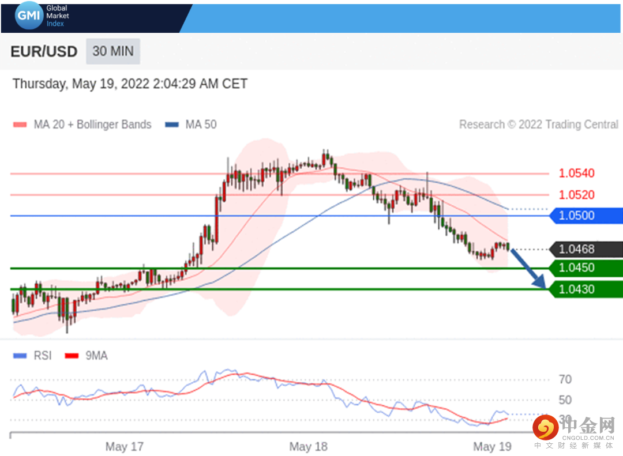The height and width of the screenshot is (456, 623).
Task: Click the blue 1.0500 pivot price tag
Action: click(586, 216)
